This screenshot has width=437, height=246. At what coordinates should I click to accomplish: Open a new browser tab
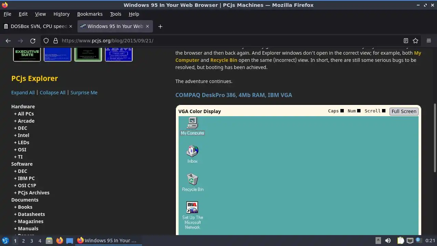[x=160, y=26]
